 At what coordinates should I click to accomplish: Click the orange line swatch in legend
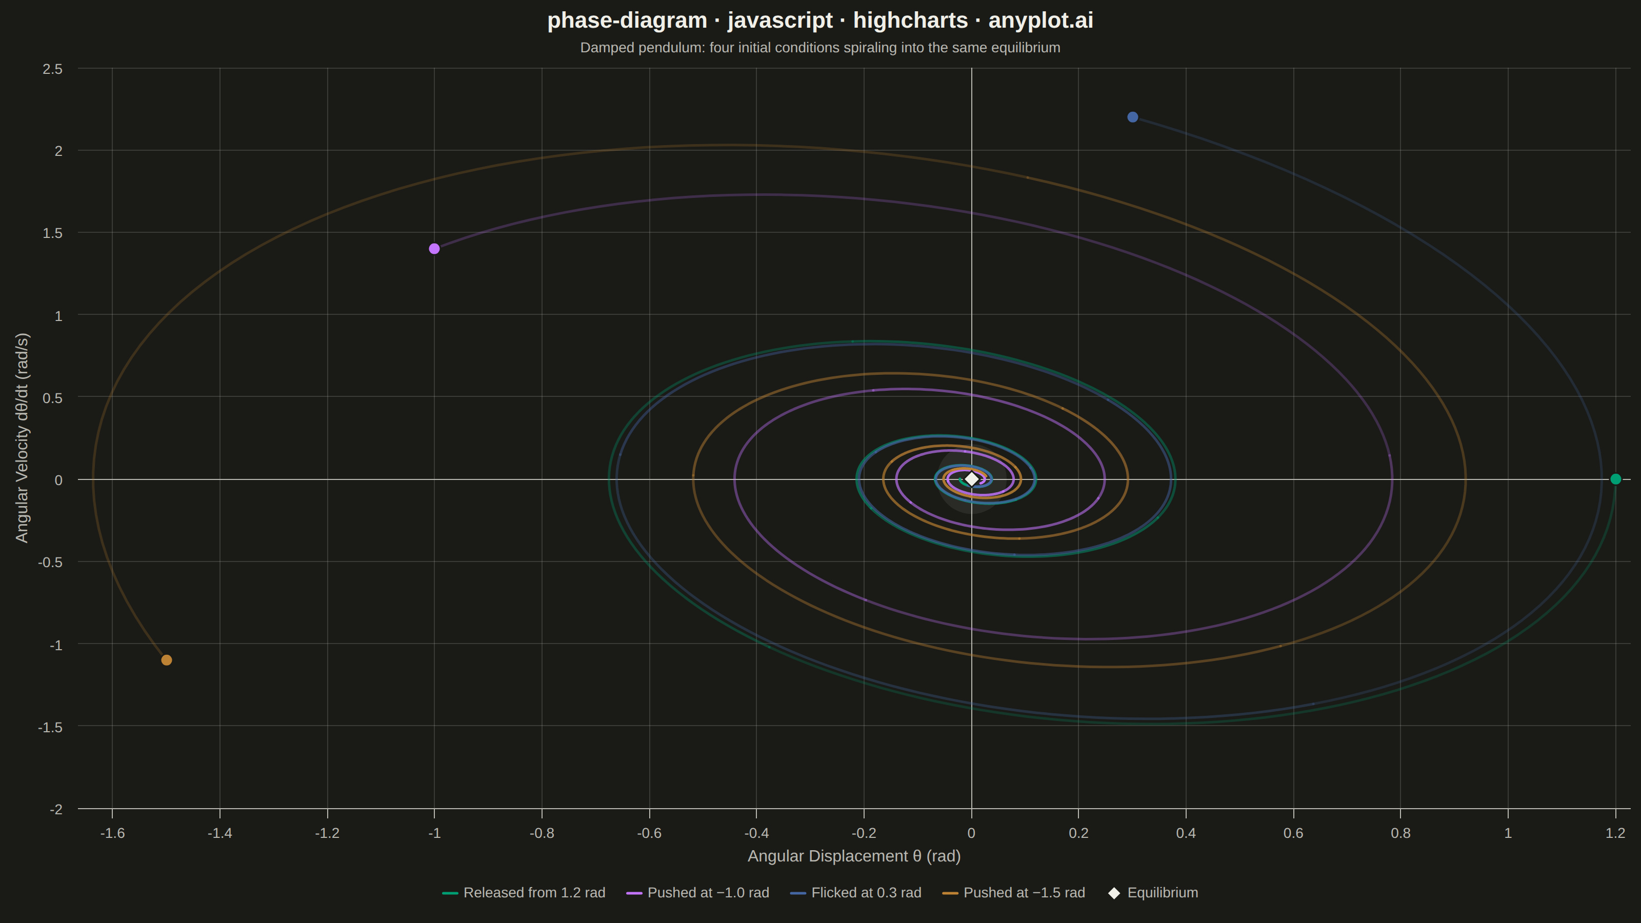[x=950, y=893]
